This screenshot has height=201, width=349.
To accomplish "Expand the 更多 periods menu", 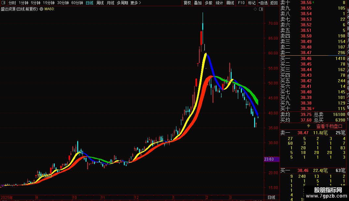I will point(136,3).
